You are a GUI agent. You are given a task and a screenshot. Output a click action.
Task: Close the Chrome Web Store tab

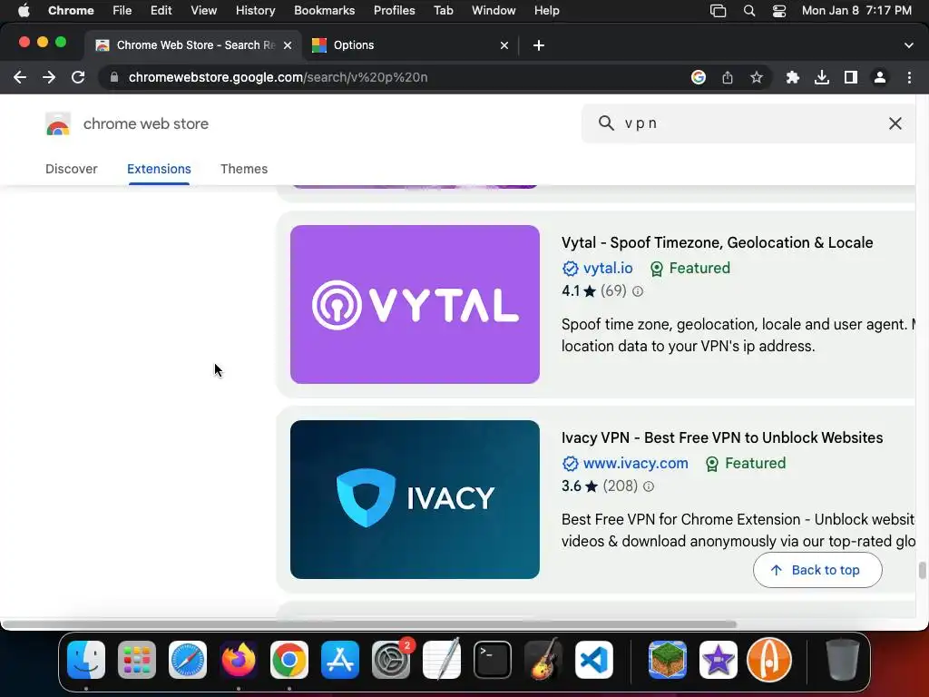point(288,45)
